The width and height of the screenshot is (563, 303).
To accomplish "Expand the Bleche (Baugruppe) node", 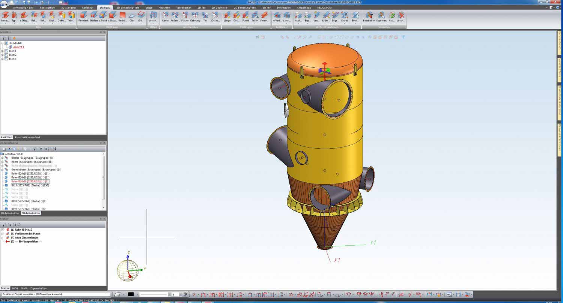I will pos(2,158).
